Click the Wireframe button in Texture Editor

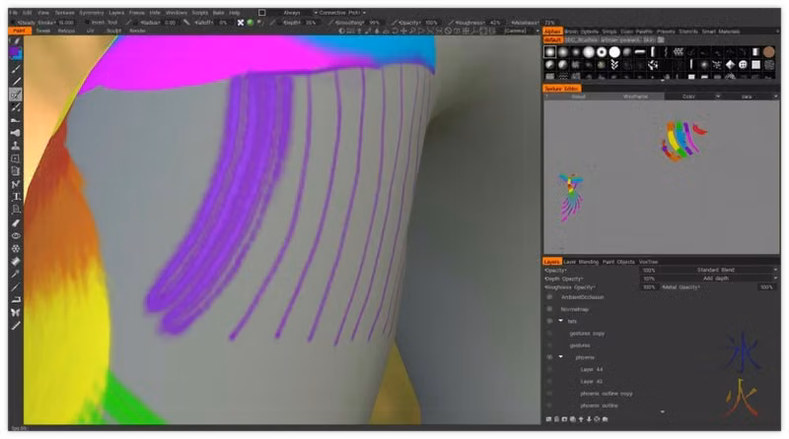(635, 96)
